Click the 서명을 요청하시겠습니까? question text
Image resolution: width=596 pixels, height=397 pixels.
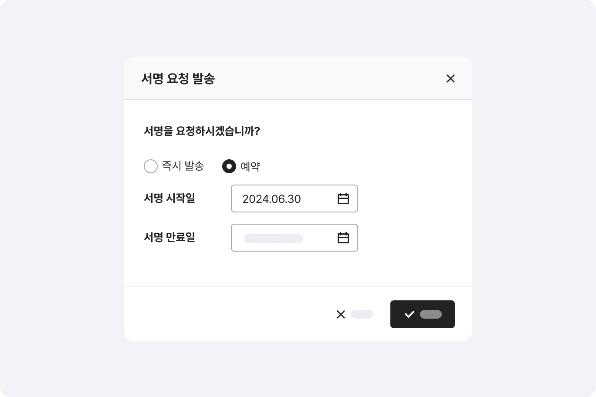pos(202,131)
